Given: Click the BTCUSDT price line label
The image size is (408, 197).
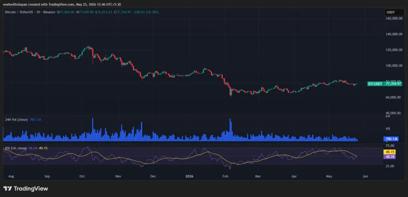Looking at the screenshot, I should tap(375, 84).
